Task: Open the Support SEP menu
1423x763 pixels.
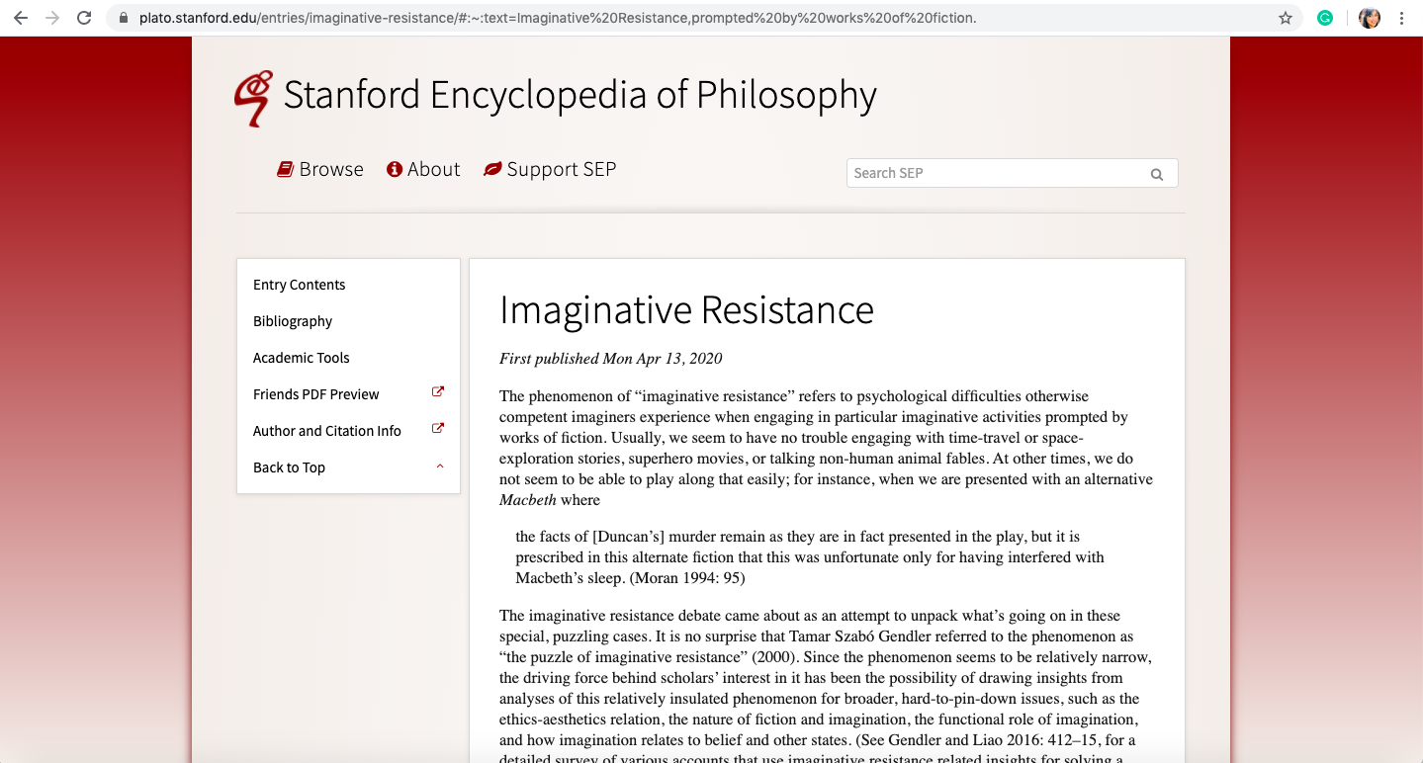Action: point(550,169)
